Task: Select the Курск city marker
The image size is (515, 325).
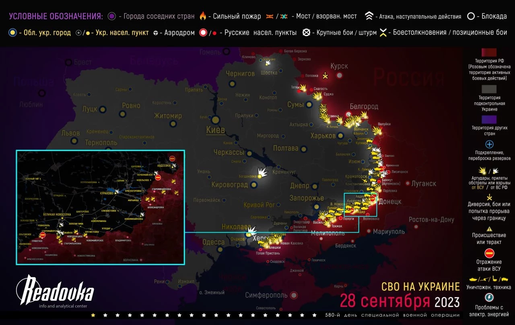Action: point(340,75)
